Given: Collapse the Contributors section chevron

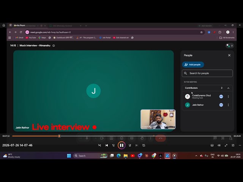Looking at the screenshot, I should (x=228, y=88).
